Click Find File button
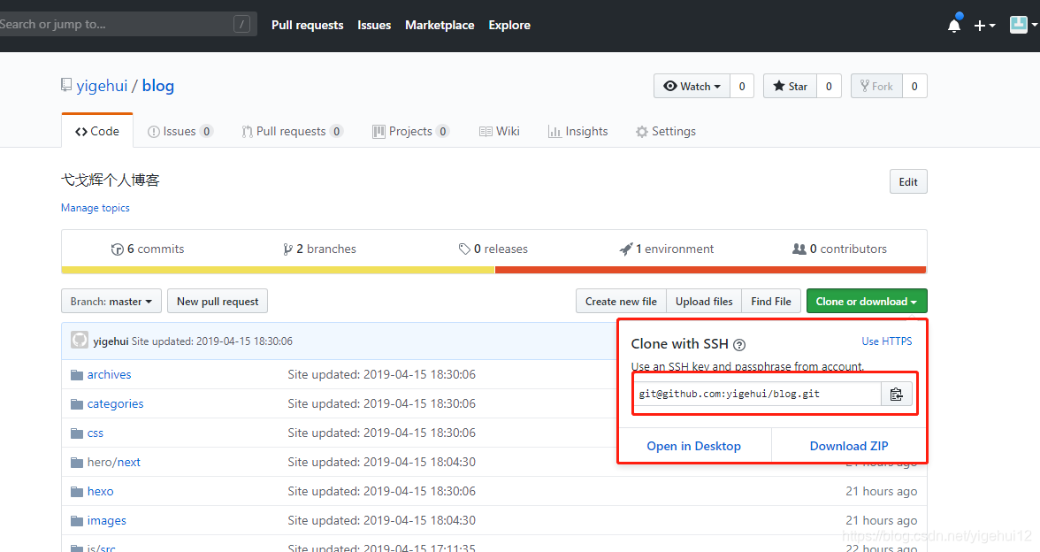 pyautogui.click(x=771, y=301)
